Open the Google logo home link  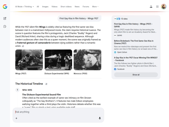pos(5,7)
